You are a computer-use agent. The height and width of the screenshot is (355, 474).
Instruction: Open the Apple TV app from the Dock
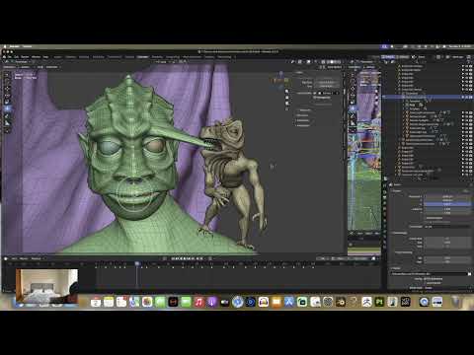pos(224,302)
